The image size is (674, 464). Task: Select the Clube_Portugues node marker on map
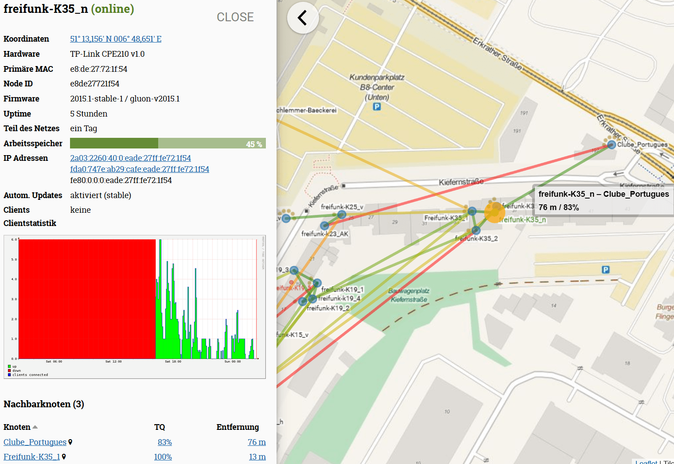click(612, 144)
